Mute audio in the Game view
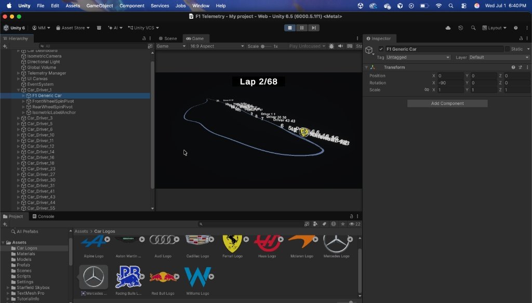 coord(340,46)
